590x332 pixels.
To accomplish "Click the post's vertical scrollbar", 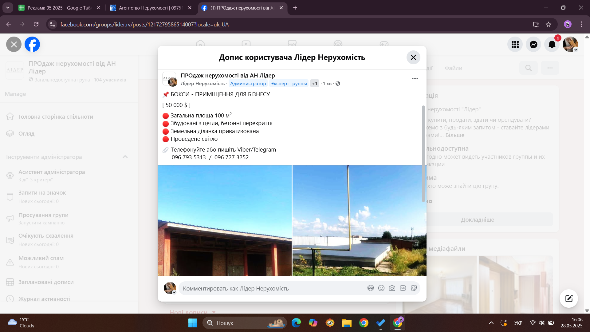I will 423,154.
